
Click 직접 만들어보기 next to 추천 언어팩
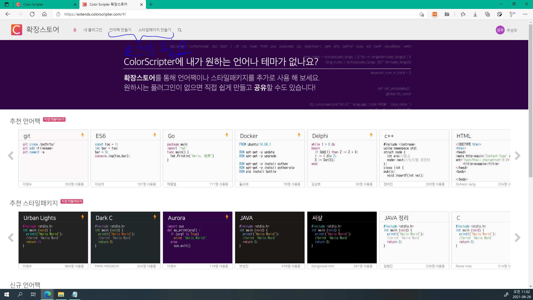[x=54, y=119]
